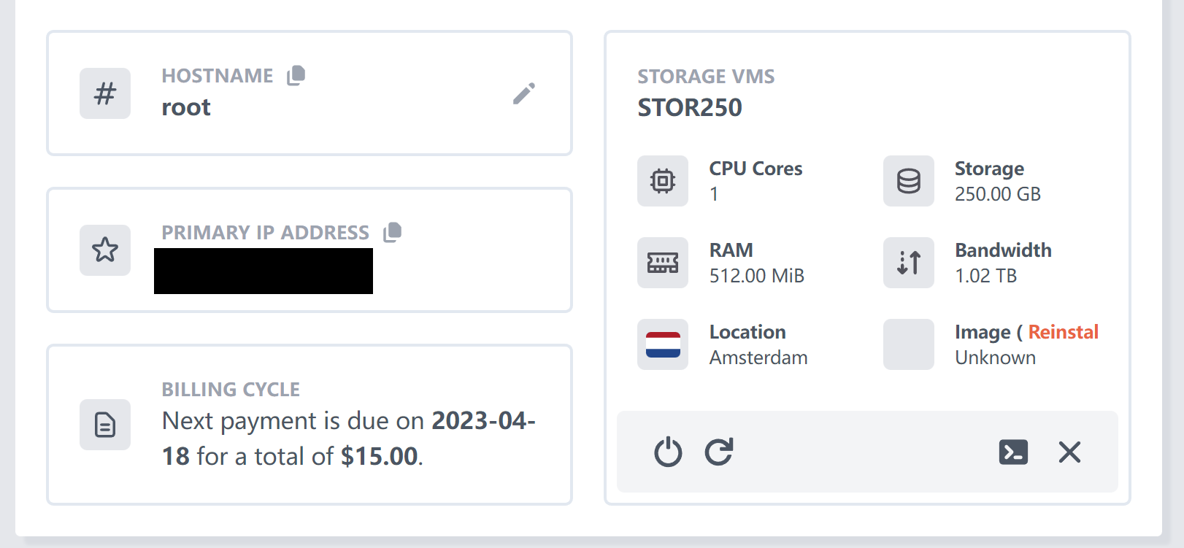1184x548 pixels.
Task: Copy the primary IP address
Action: pyautogui.click(x=393, y=232)
